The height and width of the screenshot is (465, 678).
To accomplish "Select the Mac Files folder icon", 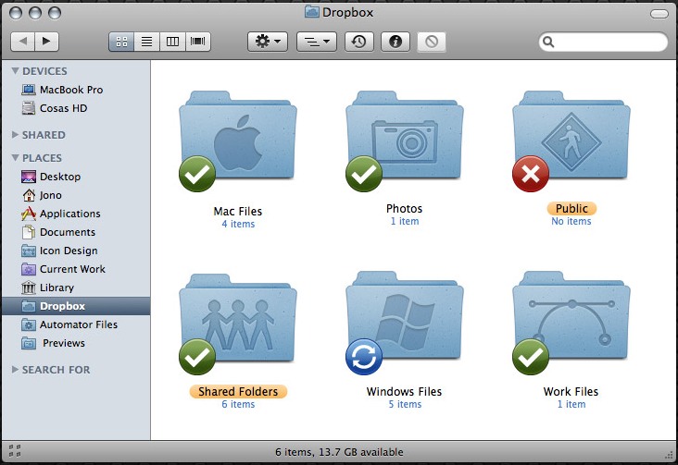I will point(238,136).
